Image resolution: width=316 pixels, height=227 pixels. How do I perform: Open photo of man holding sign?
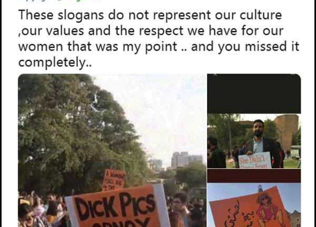point(254,141)
